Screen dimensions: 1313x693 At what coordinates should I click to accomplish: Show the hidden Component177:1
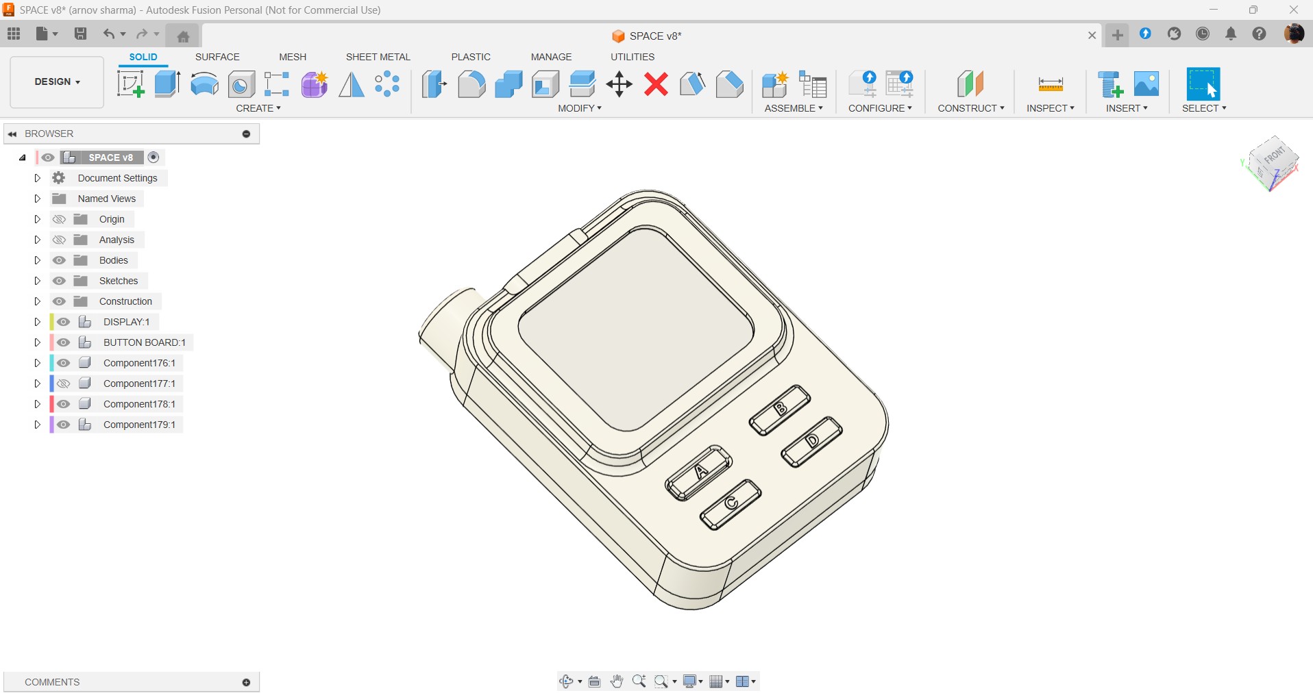click(64, 383)
